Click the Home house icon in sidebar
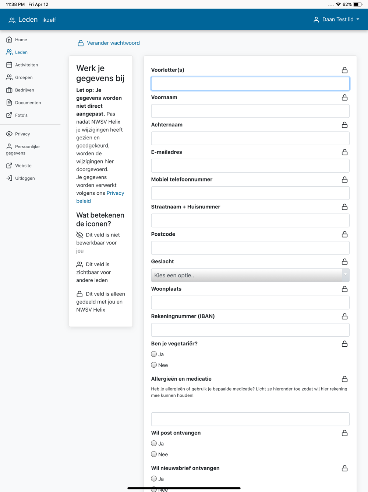The image size is (368, 492). tap(9, 39)
